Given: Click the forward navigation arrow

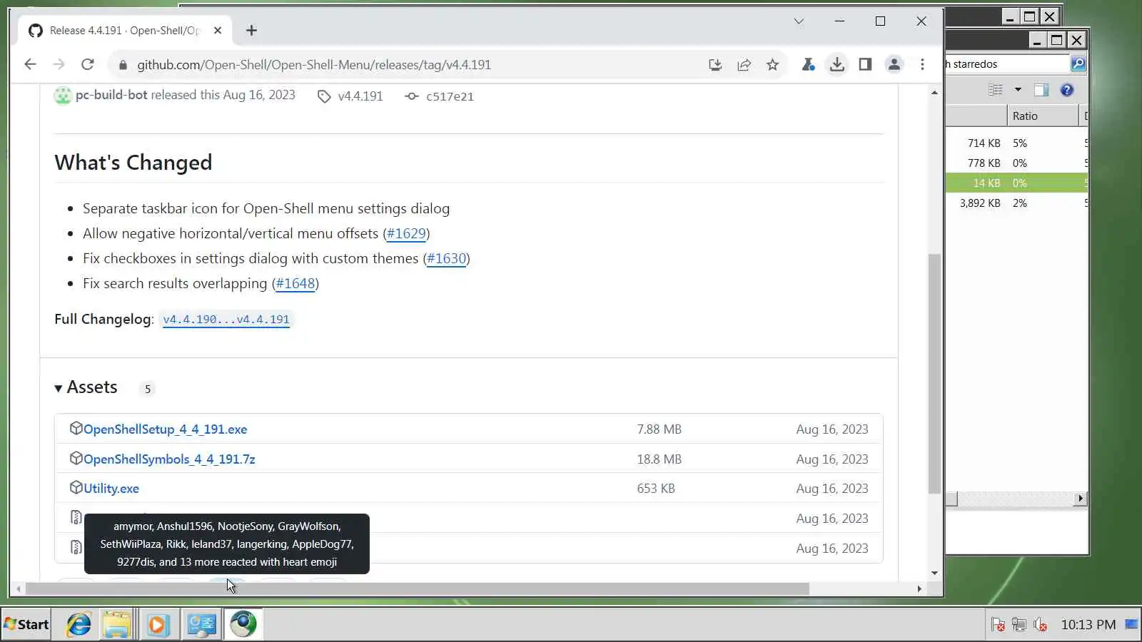Looking at the screenshot, I should (59, 65).
